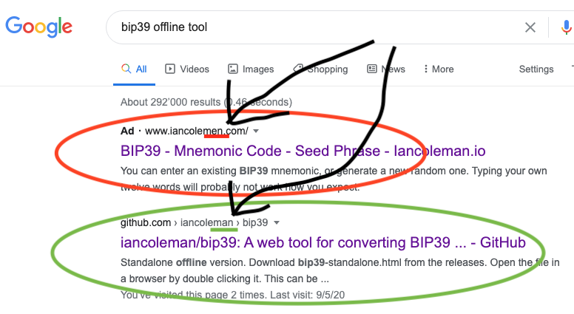Expand the More search categories menu

439,69
